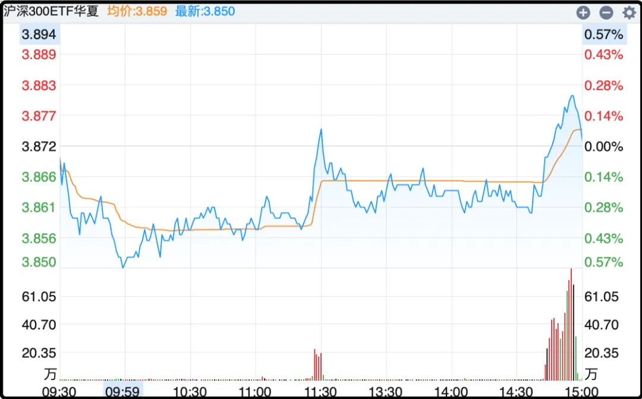Jump to the 10:30 time label
Image resolution: width=642 pixels, height=399 pixels.
click(189, 391)
